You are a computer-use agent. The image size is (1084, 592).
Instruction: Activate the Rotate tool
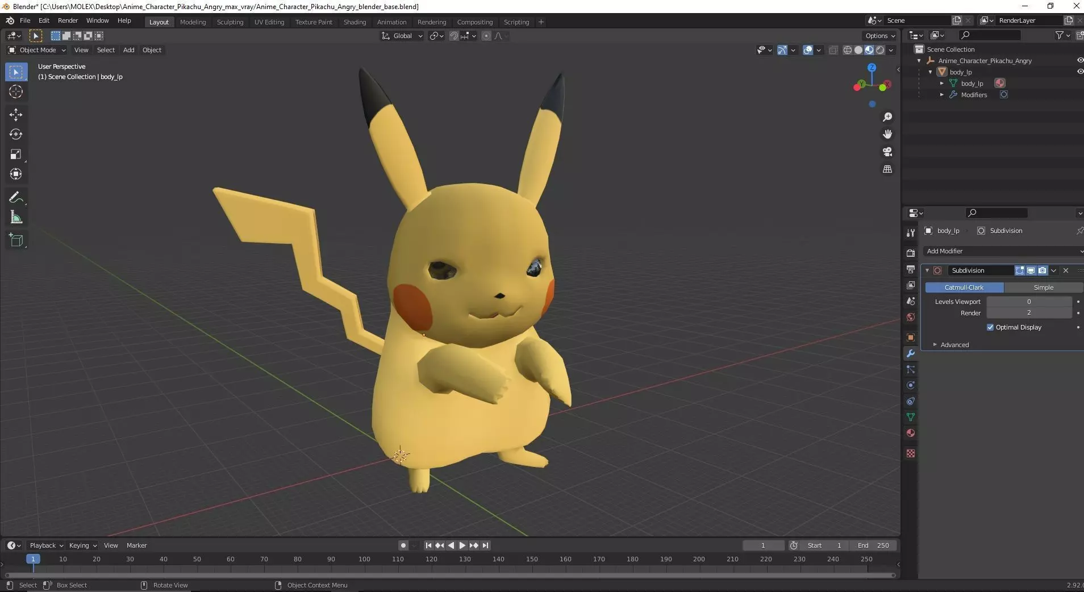[16, 134]
